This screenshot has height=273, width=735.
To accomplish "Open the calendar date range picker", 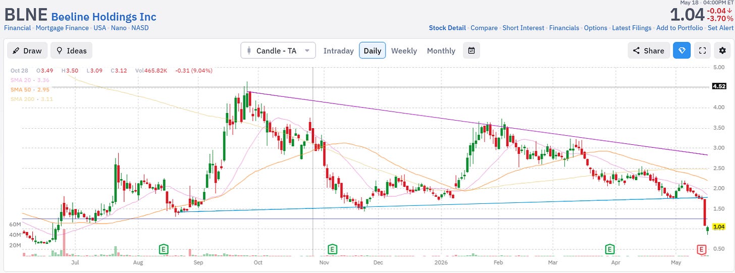I will point(471,50).
